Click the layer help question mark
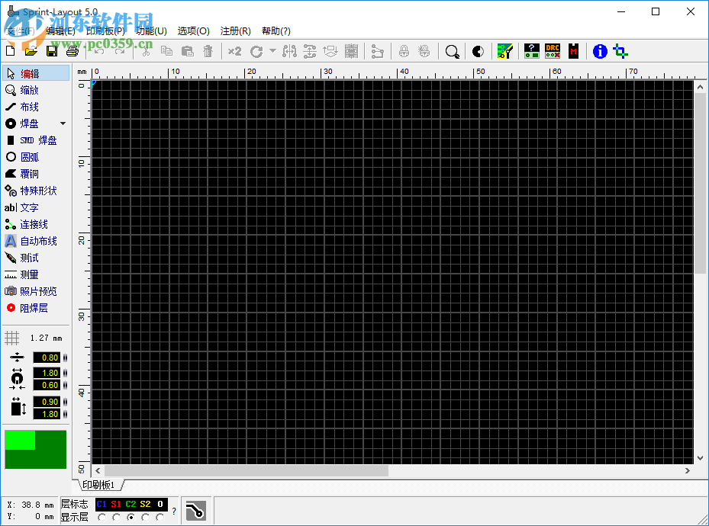Image resolution: width=709 pixels, height=526 pixels. coord(174,511)
